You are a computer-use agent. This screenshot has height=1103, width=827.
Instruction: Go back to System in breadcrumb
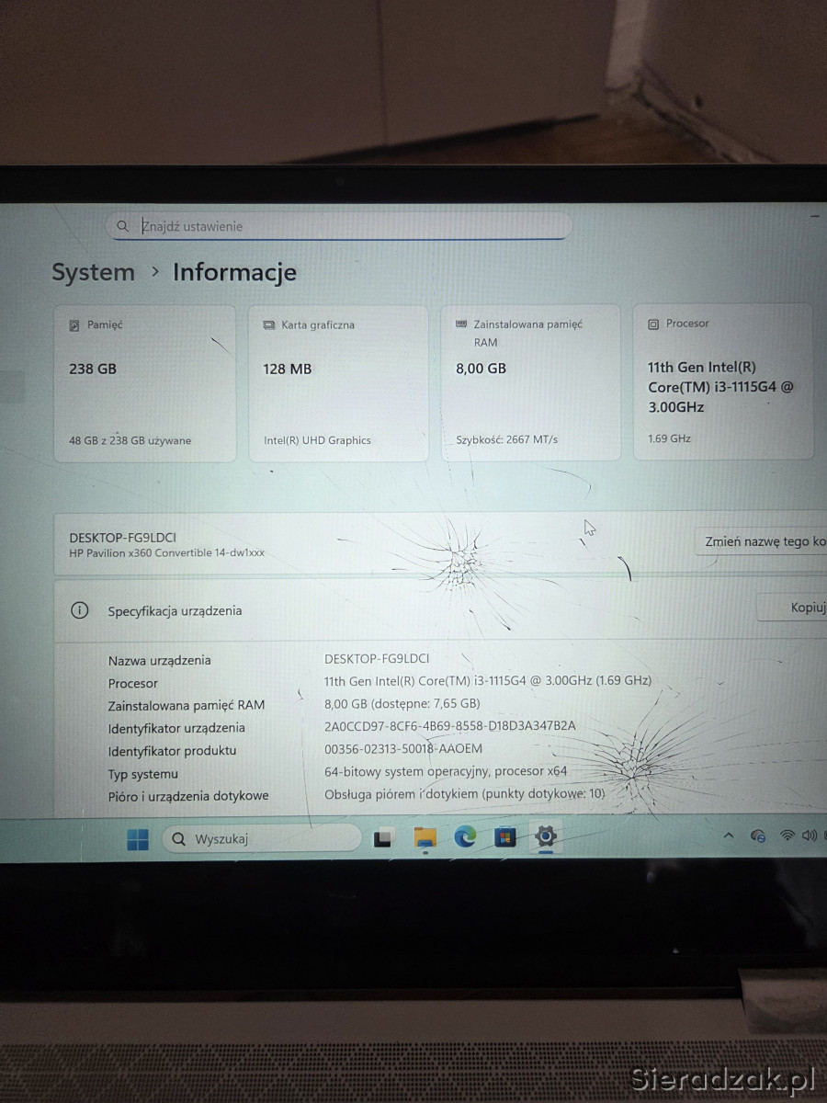point(93,272)
